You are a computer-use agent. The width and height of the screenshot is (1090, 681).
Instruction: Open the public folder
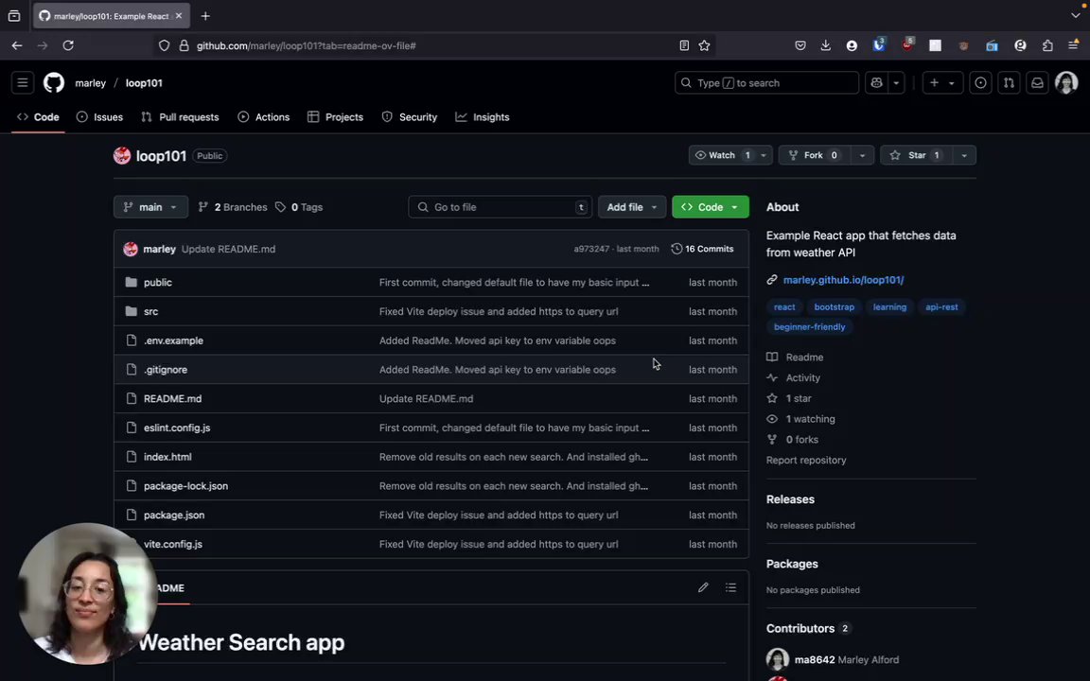(x=158, y=282)
